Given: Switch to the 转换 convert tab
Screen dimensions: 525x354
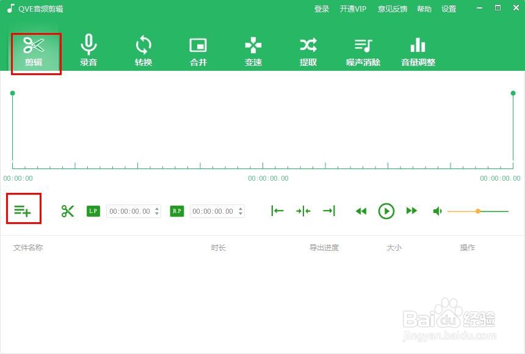Looking at the screenshot, I should pos(143,51).
